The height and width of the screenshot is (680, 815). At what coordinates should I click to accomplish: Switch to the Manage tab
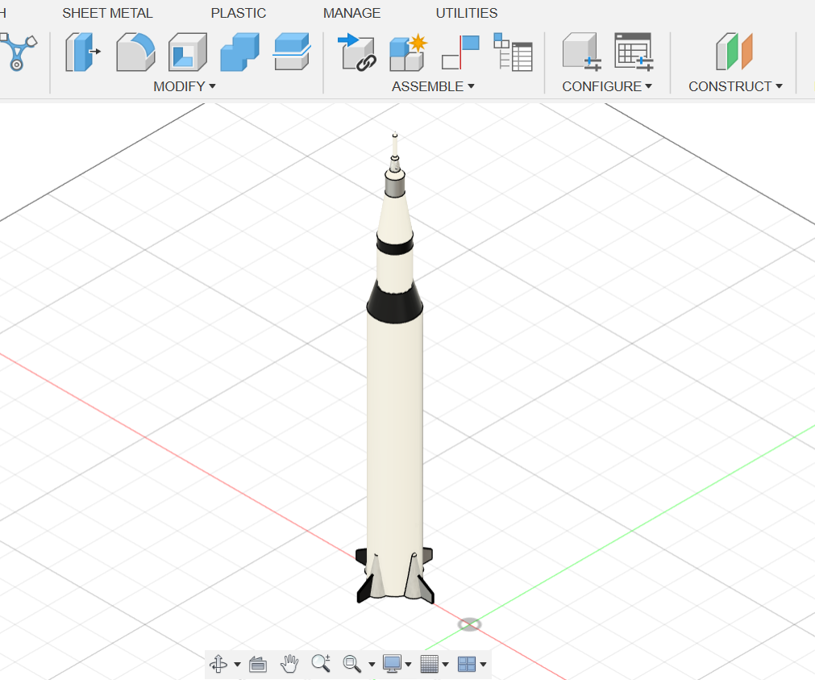351,13
